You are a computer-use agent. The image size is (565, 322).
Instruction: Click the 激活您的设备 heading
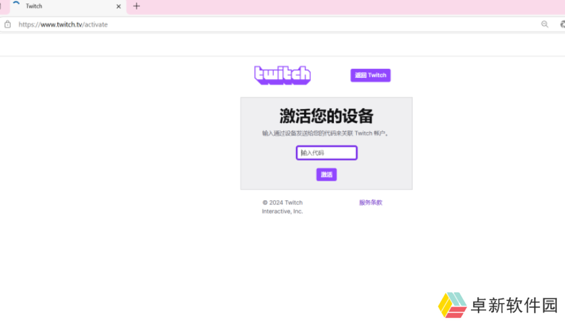(326, 116)
